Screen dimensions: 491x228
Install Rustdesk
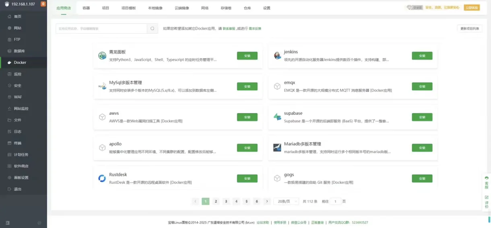click(x=247, y=179)
